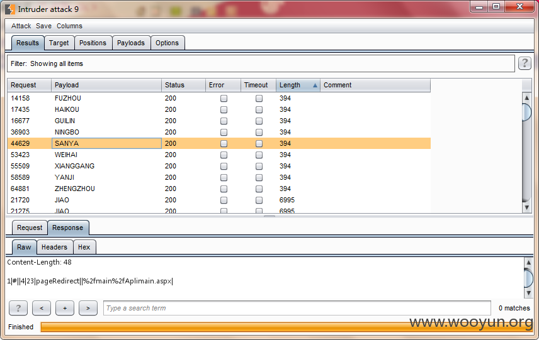Click the horizontal pane split handle
The image size is (539, 340).
coord(269,216)
